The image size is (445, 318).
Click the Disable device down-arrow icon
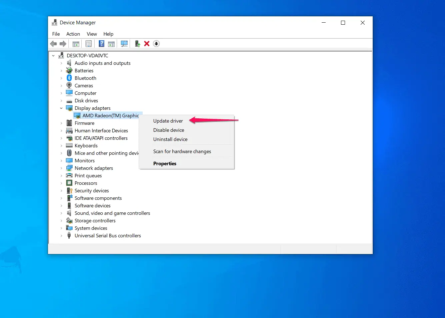pos(156,44)
